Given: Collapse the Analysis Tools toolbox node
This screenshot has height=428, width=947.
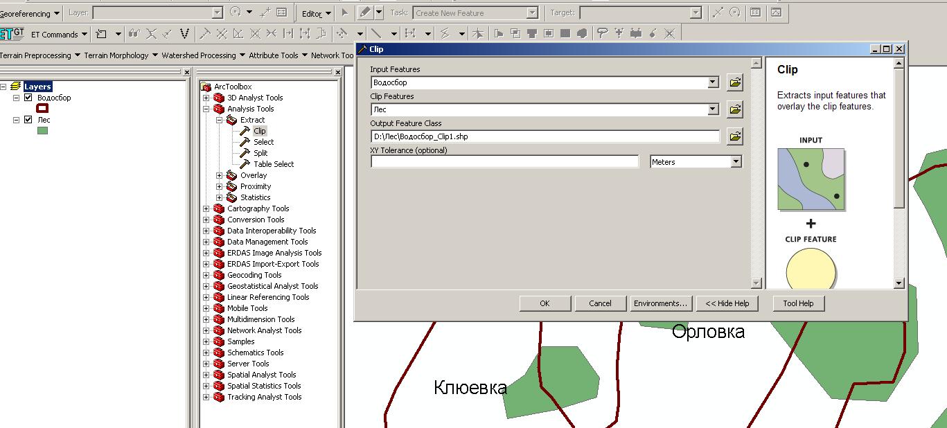Looking at the screenshot, I should tap(206, 109).
